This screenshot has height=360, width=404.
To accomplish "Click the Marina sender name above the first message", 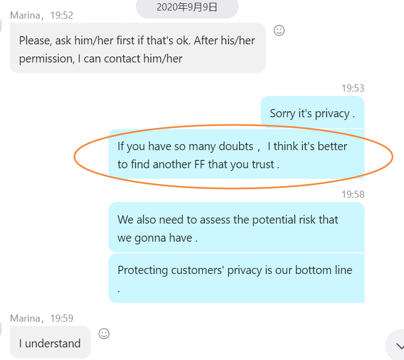I will (25, 15).
